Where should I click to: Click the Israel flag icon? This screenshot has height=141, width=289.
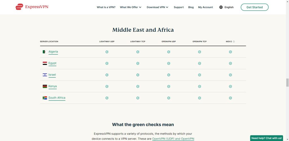(45, 75)
